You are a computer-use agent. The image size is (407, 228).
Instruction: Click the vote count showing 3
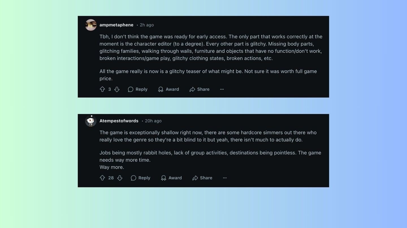[x=110, y=89]
